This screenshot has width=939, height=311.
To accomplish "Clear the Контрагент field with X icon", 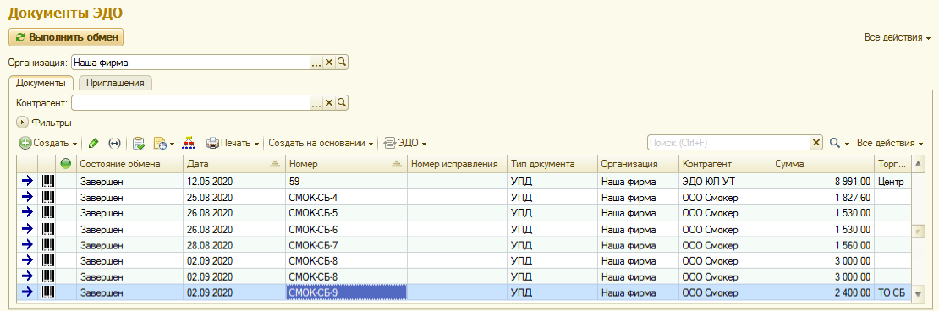I will [x=329, y=103].
